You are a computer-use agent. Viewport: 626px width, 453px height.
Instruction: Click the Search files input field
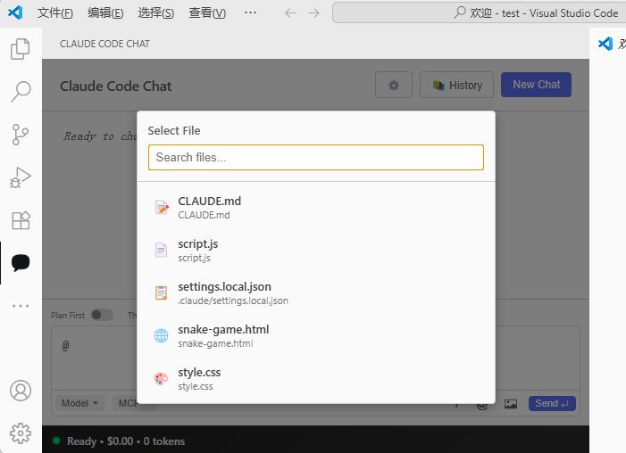tap(315, 158)
